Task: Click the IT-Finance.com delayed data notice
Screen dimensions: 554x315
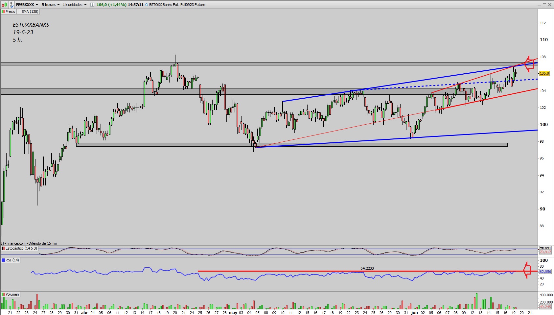Action: (29, 243)
